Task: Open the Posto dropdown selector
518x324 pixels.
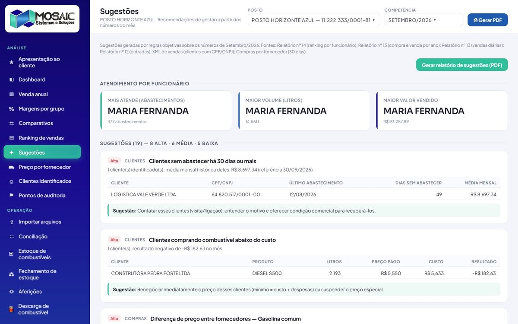Action: point(314,20)
